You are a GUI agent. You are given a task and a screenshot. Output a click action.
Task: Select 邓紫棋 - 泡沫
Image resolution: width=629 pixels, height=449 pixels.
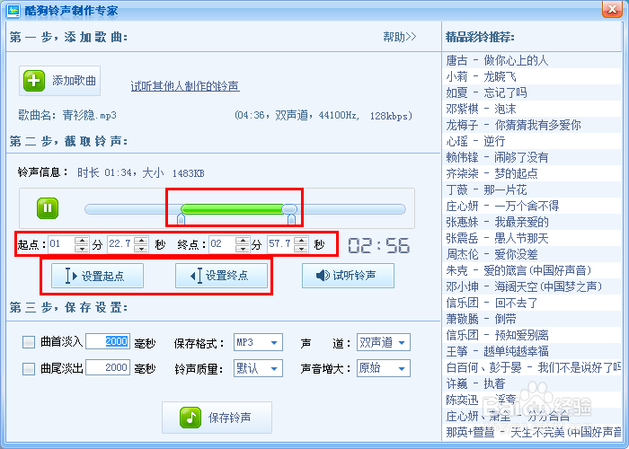pos(532,109)
